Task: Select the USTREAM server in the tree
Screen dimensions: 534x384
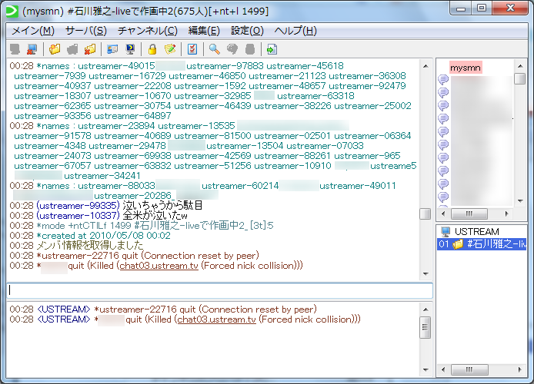Action: pos(476,231)
